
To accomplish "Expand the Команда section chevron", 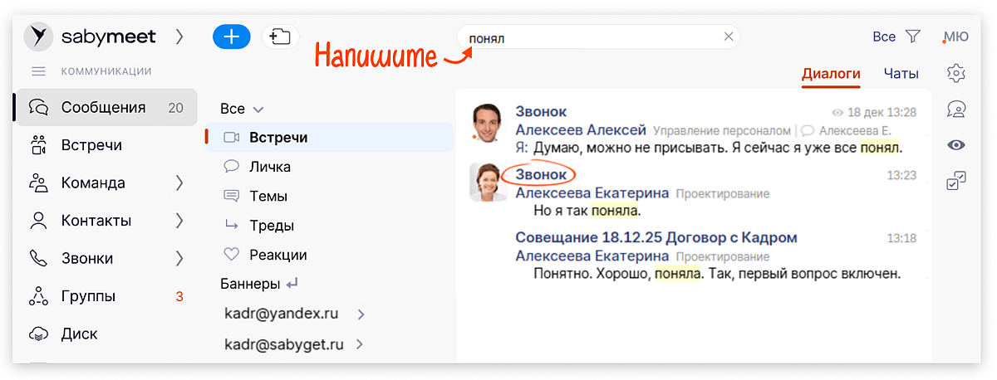I will coord(179,183).
